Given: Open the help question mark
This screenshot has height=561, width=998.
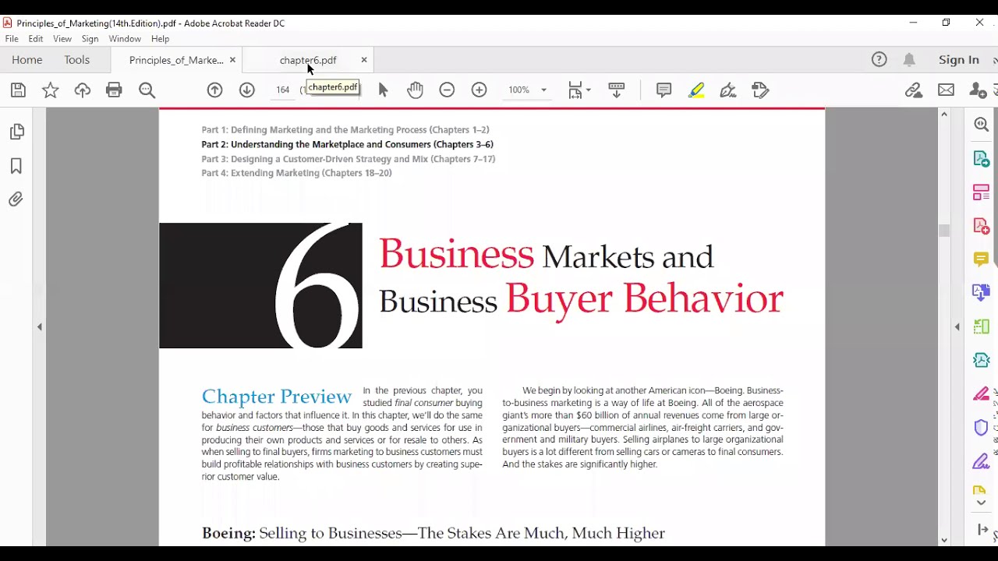Looking at the screenshot, I should pyautogui.click(x=879, y=60).
